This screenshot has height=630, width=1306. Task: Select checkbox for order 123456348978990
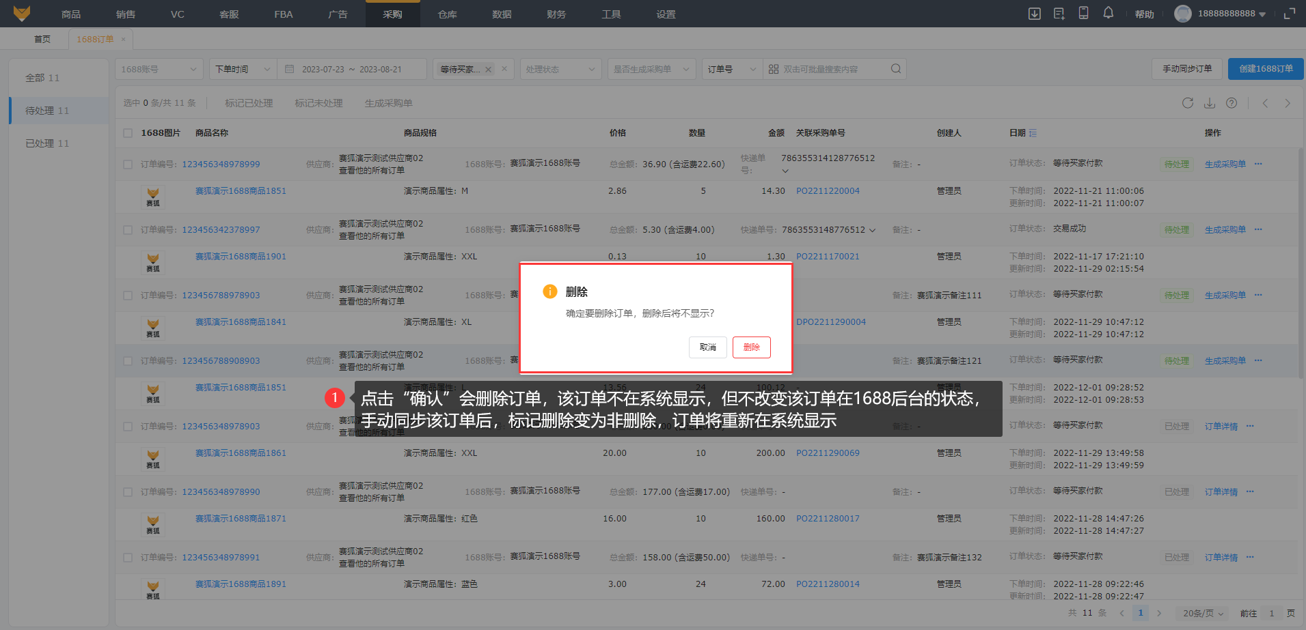pos(128,492)
